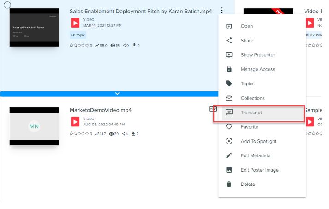Select the Sales Enablement video's round checkbox
The image size is (329, 209).
click(7, 5)
